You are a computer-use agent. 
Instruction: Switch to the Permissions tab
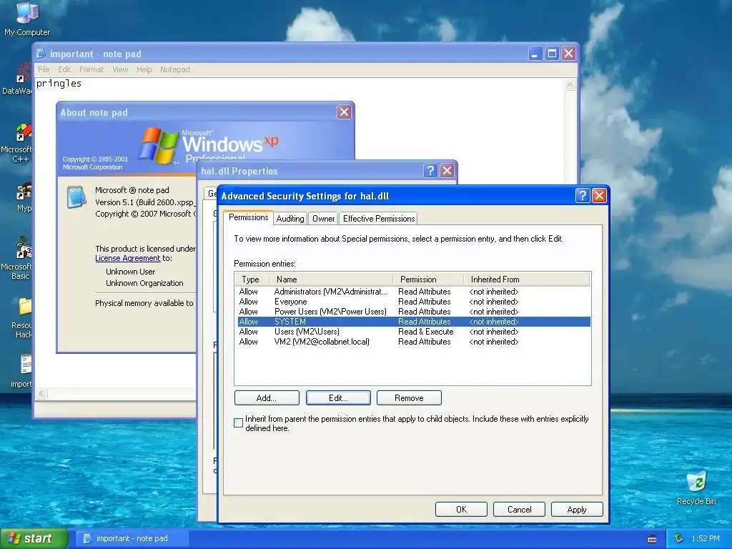248,217
